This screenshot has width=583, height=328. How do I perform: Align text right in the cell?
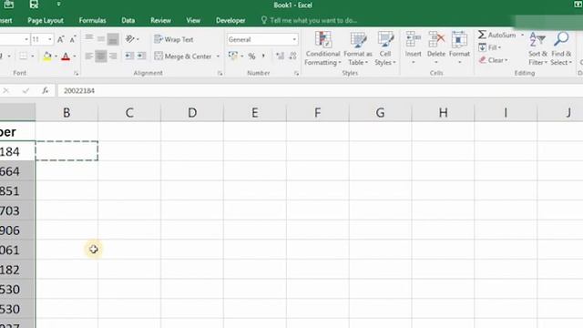[x=113, y=56]
